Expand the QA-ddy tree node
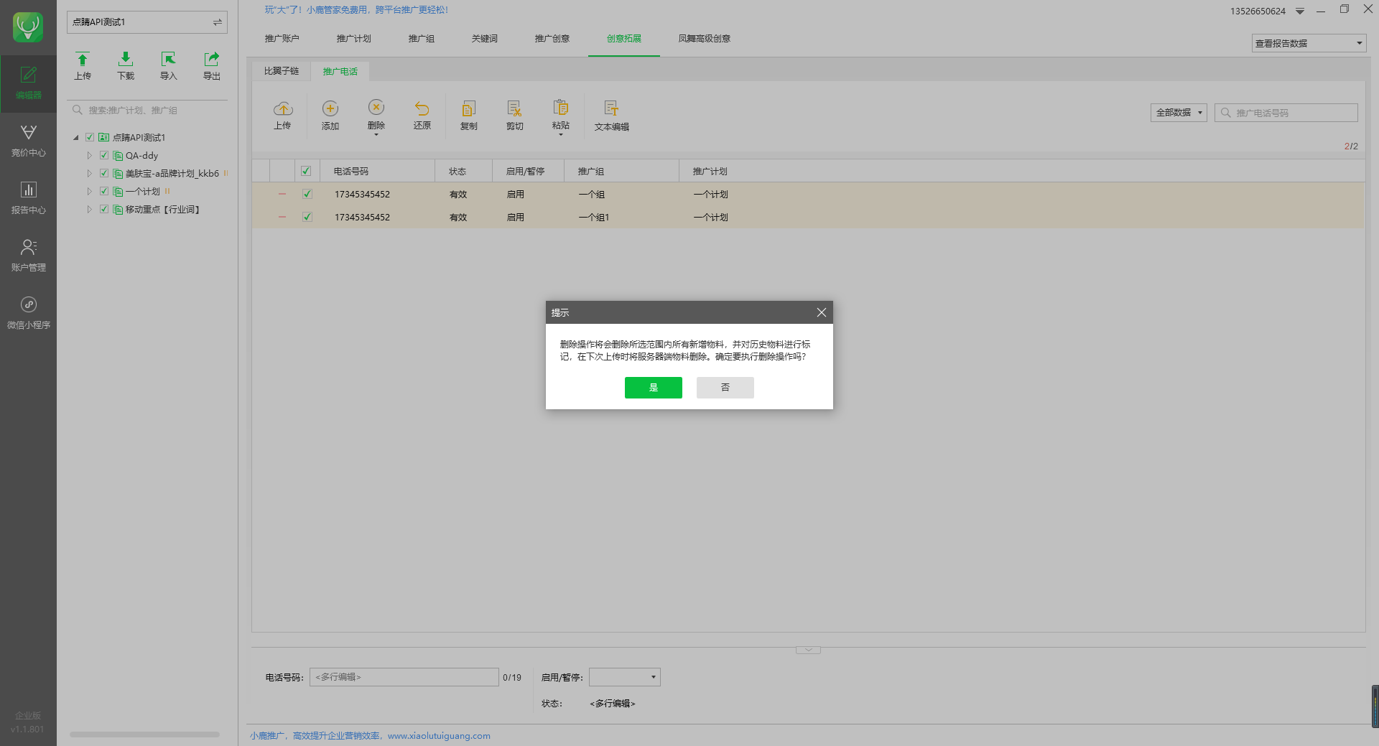1379x746 pixels. click(90, 155)
